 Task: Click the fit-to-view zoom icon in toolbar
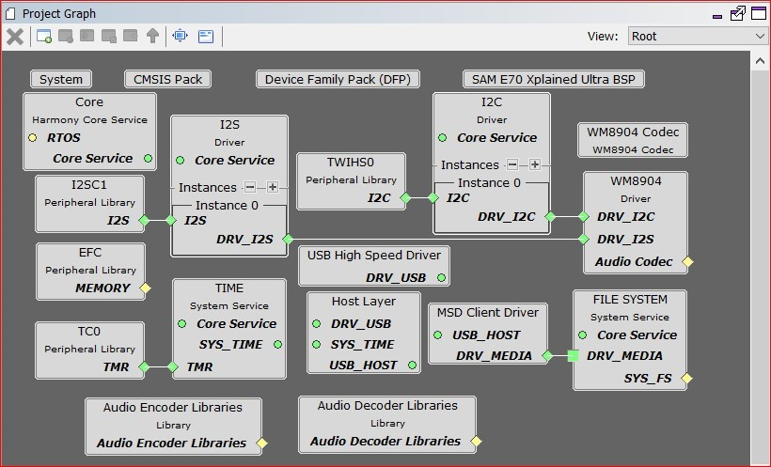180,37
